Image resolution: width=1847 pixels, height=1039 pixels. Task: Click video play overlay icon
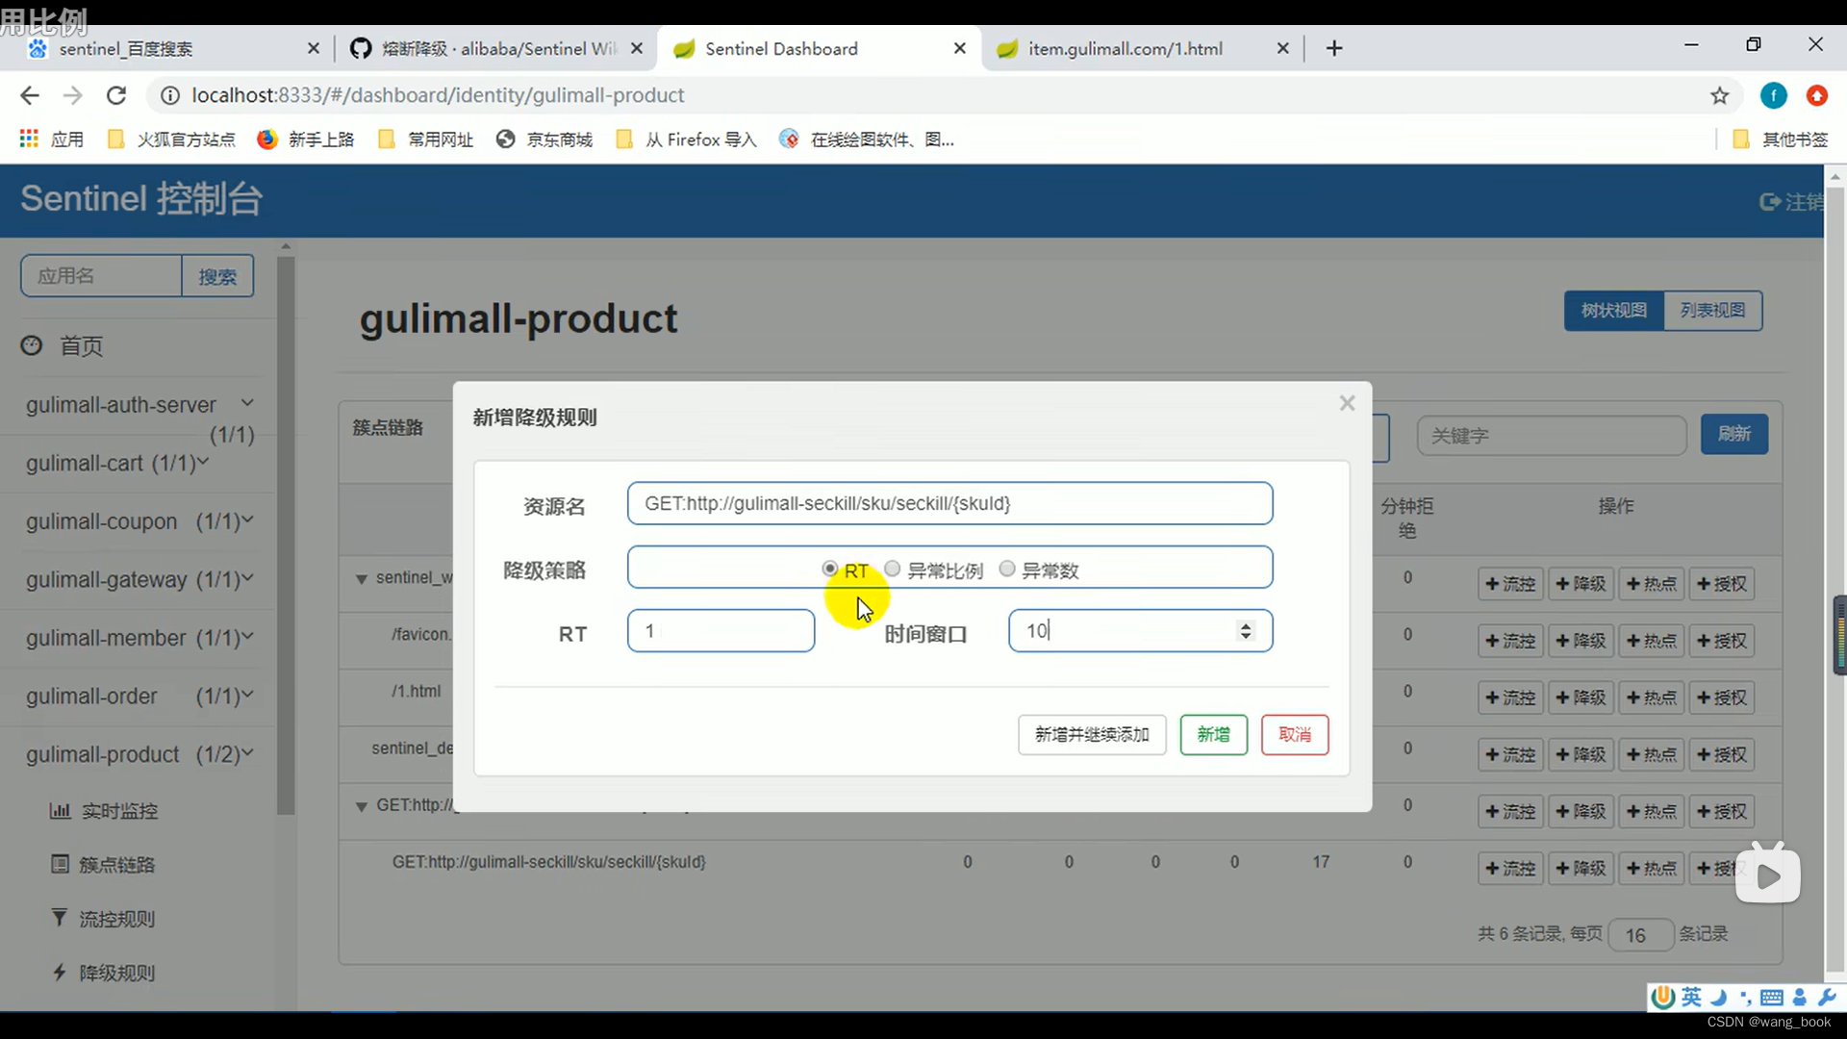(1767, 875)
